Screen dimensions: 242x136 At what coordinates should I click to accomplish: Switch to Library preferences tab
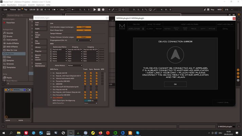40,47
